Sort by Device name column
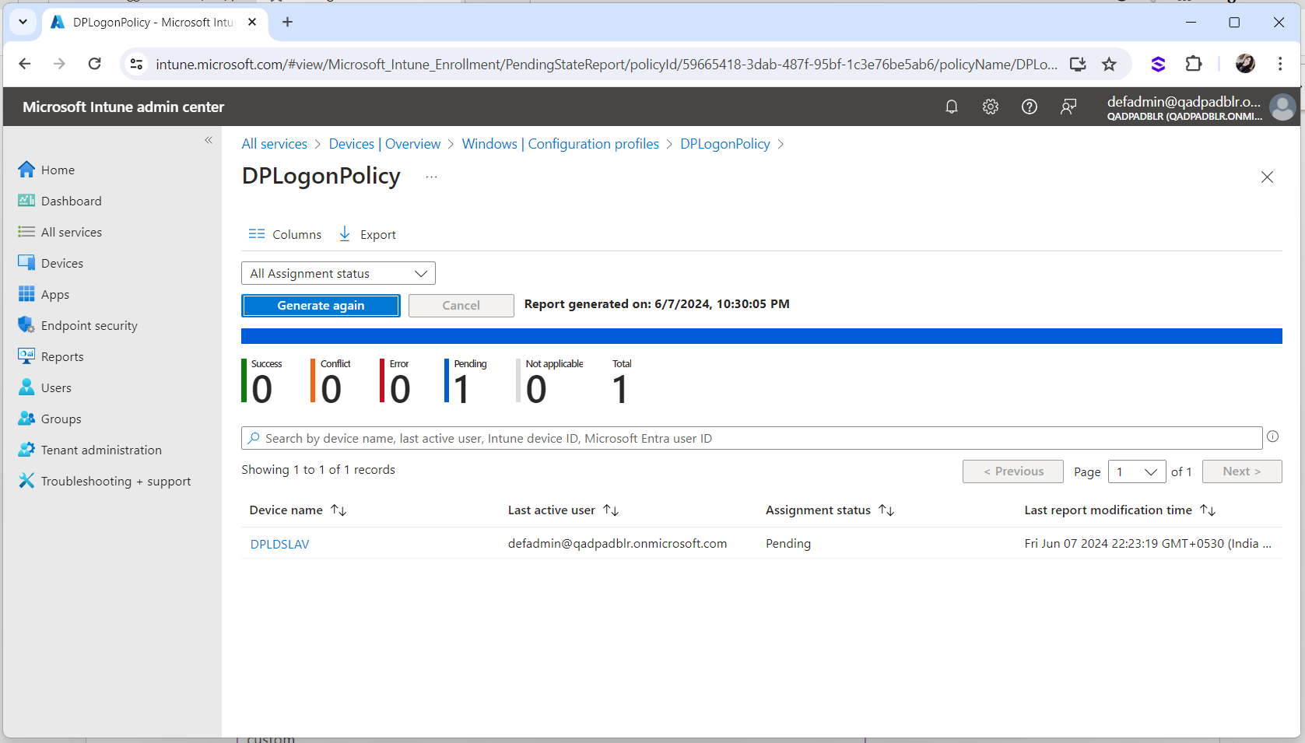The height and width of the screenshot is (743, 1305). tap(298, 510)
